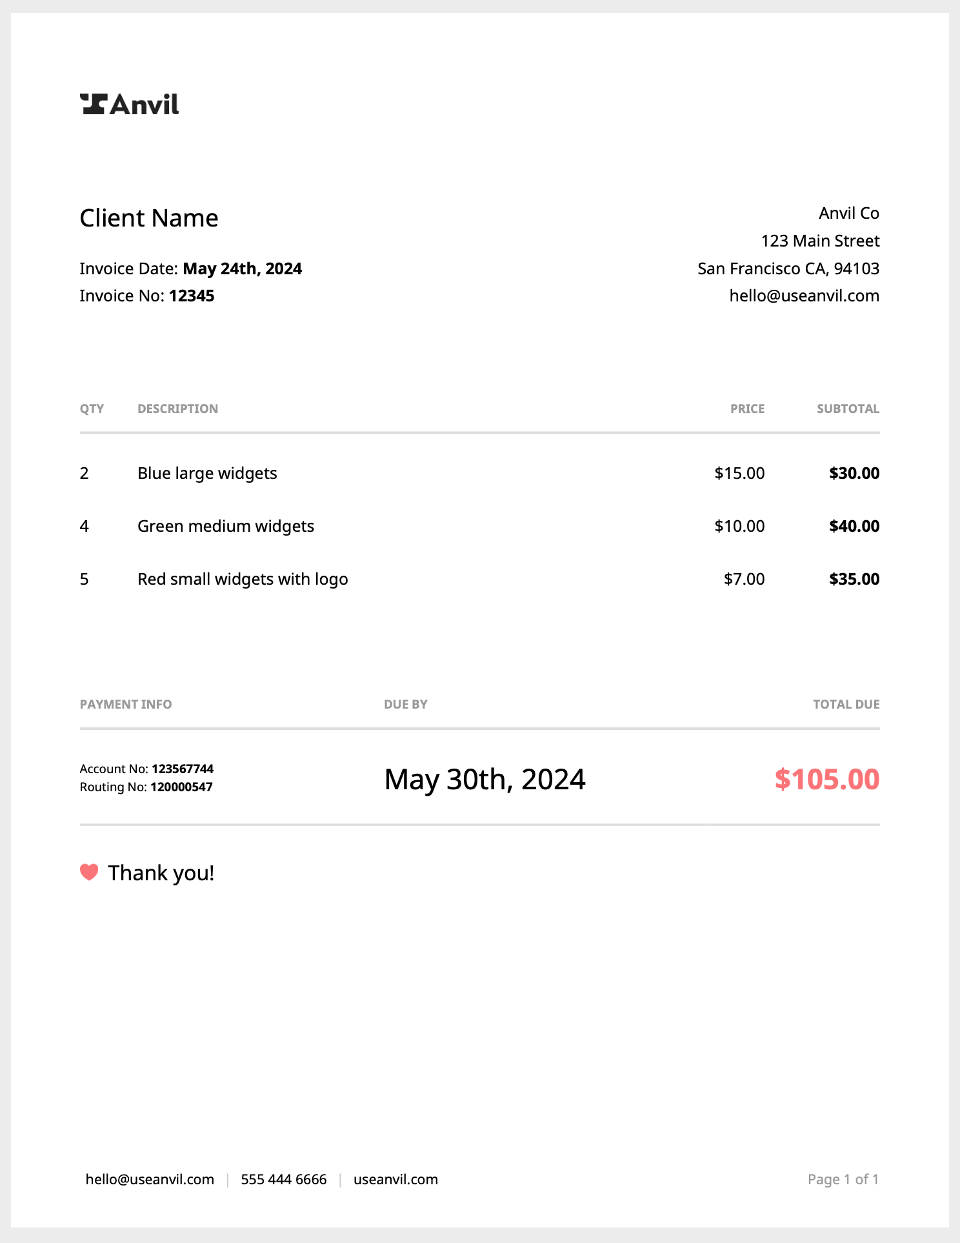Viewport: 960px width, 1243px height.
Task: Select the Red small widgets with logo item
Action: [x=243, y=579]
